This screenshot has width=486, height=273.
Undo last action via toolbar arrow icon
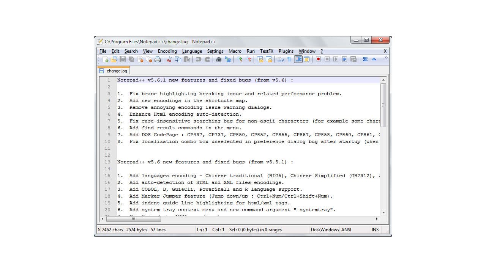click(197, 59)
